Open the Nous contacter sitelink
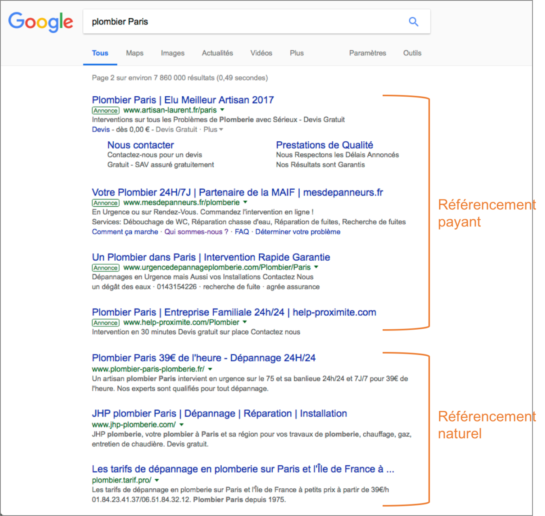The width and height of the screenshot is (545, 516). [140, 145]
